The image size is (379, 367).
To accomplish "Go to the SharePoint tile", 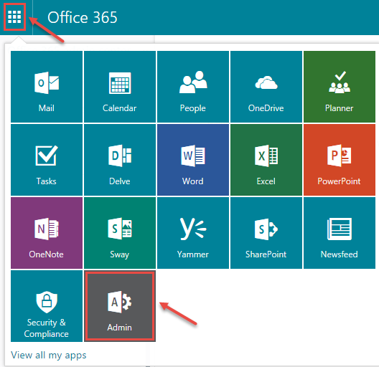I will [x=266, y=233].
